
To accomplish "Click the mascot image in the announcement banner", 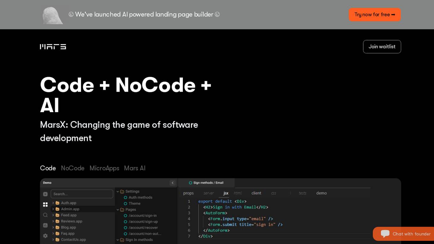I will [x=53, y=15].
